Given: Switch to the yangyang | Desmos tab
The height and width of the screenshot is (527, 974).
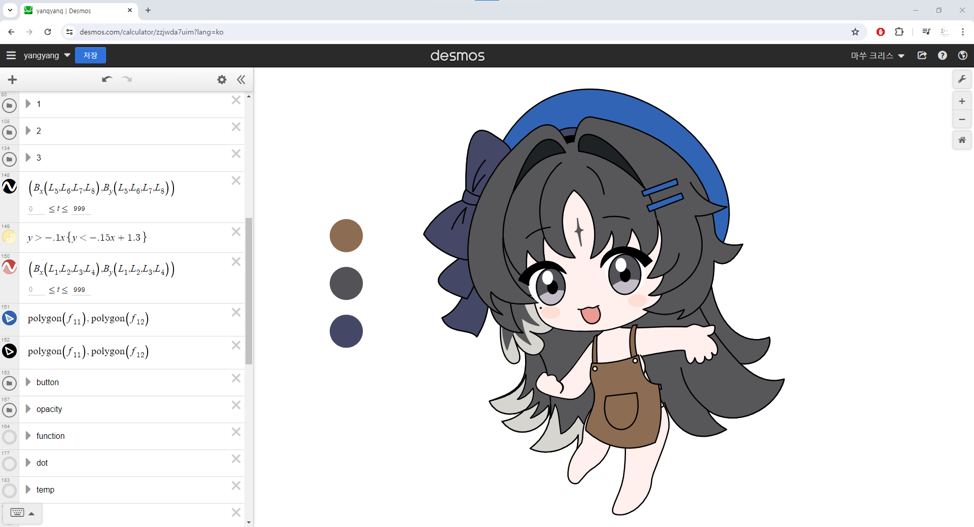Looking at the screenshot, I should [x=79, y=11].
